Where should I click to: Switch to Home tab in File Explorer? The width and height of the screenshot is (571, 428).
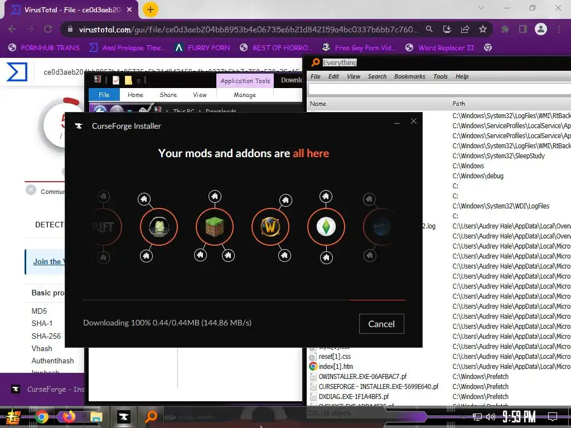pyautogui.click(x=136, y=95)
